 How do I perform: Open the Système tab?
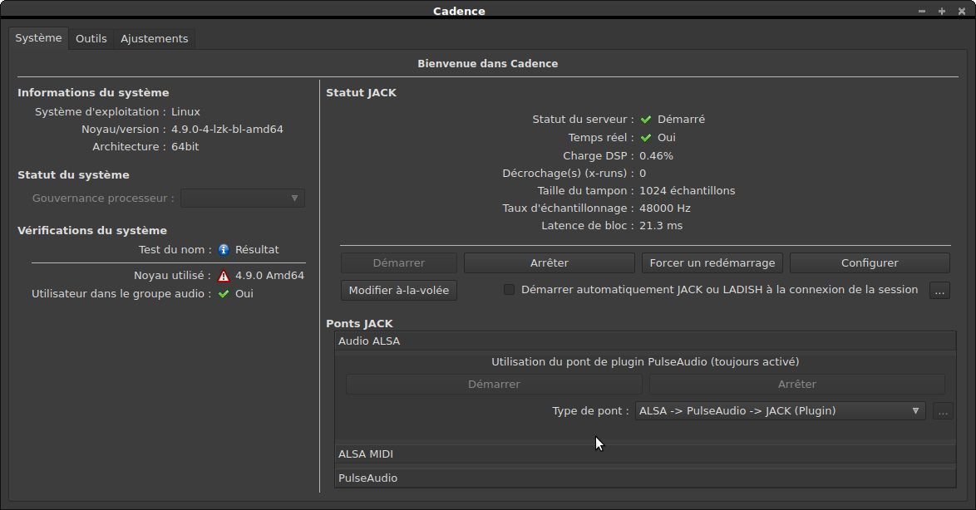point(38,37)
